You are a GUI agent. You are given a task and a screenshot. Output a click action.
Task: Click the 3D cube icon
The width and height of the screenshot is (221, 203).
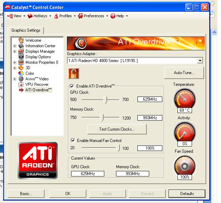click(21, 68)
